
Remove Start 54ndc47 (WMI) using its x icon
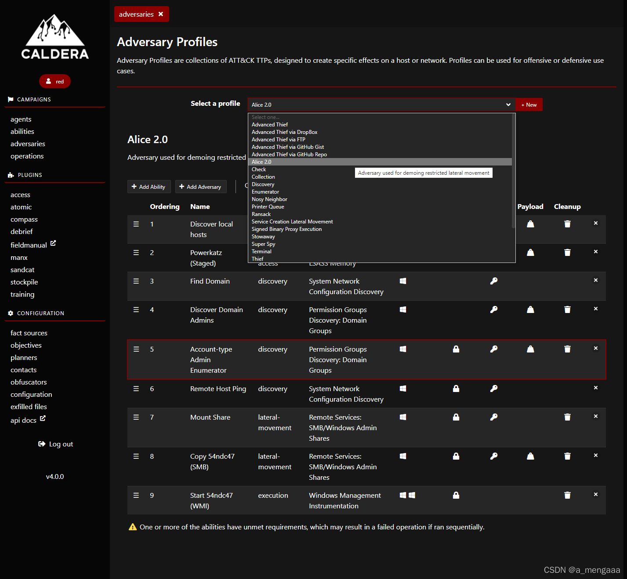tap(595, 494)
